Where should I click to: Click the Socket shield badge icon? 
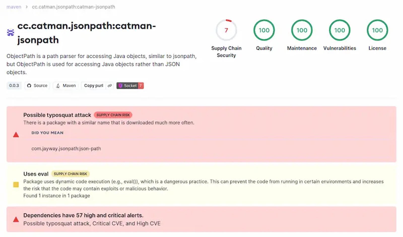[x=120, y=86]
